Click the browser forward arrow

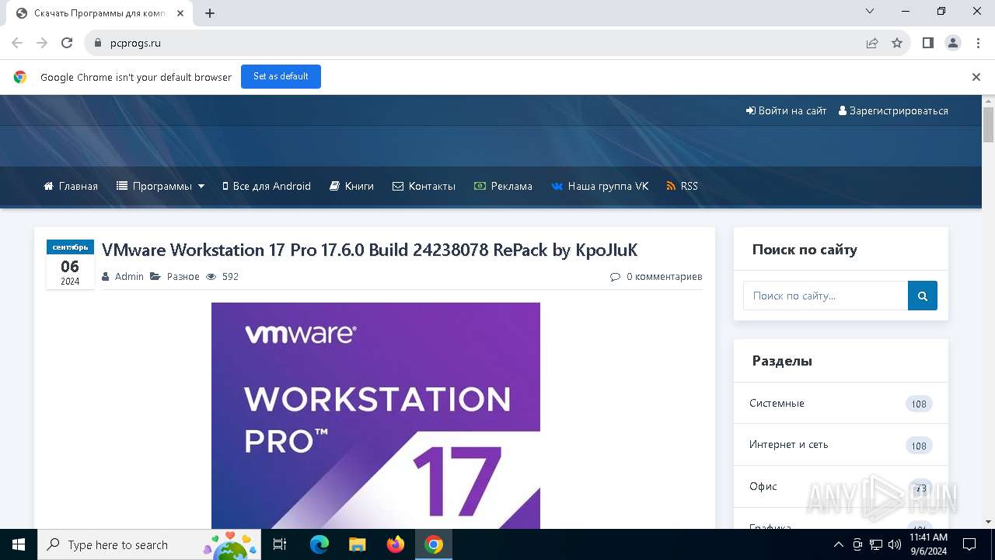42,44
